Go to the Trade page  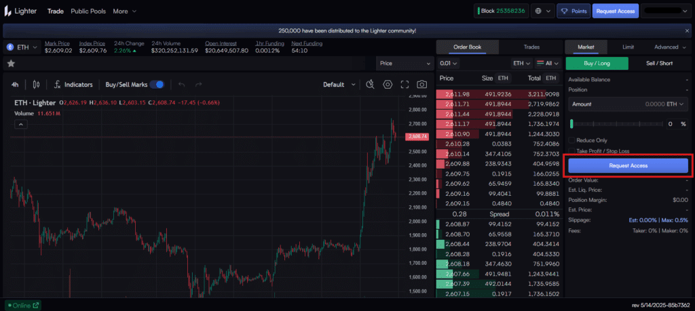pyautogui.click(x=56, y=11)
